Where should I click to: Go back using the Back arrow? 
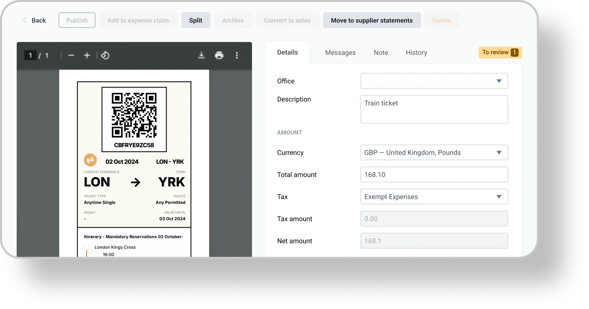(x=34, y=20)
